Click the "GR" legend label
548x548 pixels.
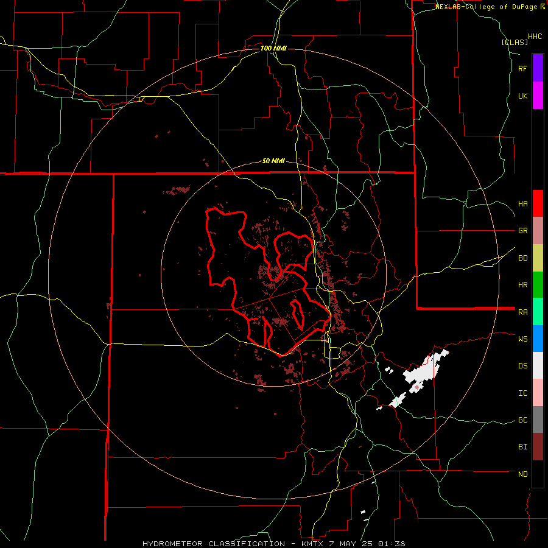point(522,231)
